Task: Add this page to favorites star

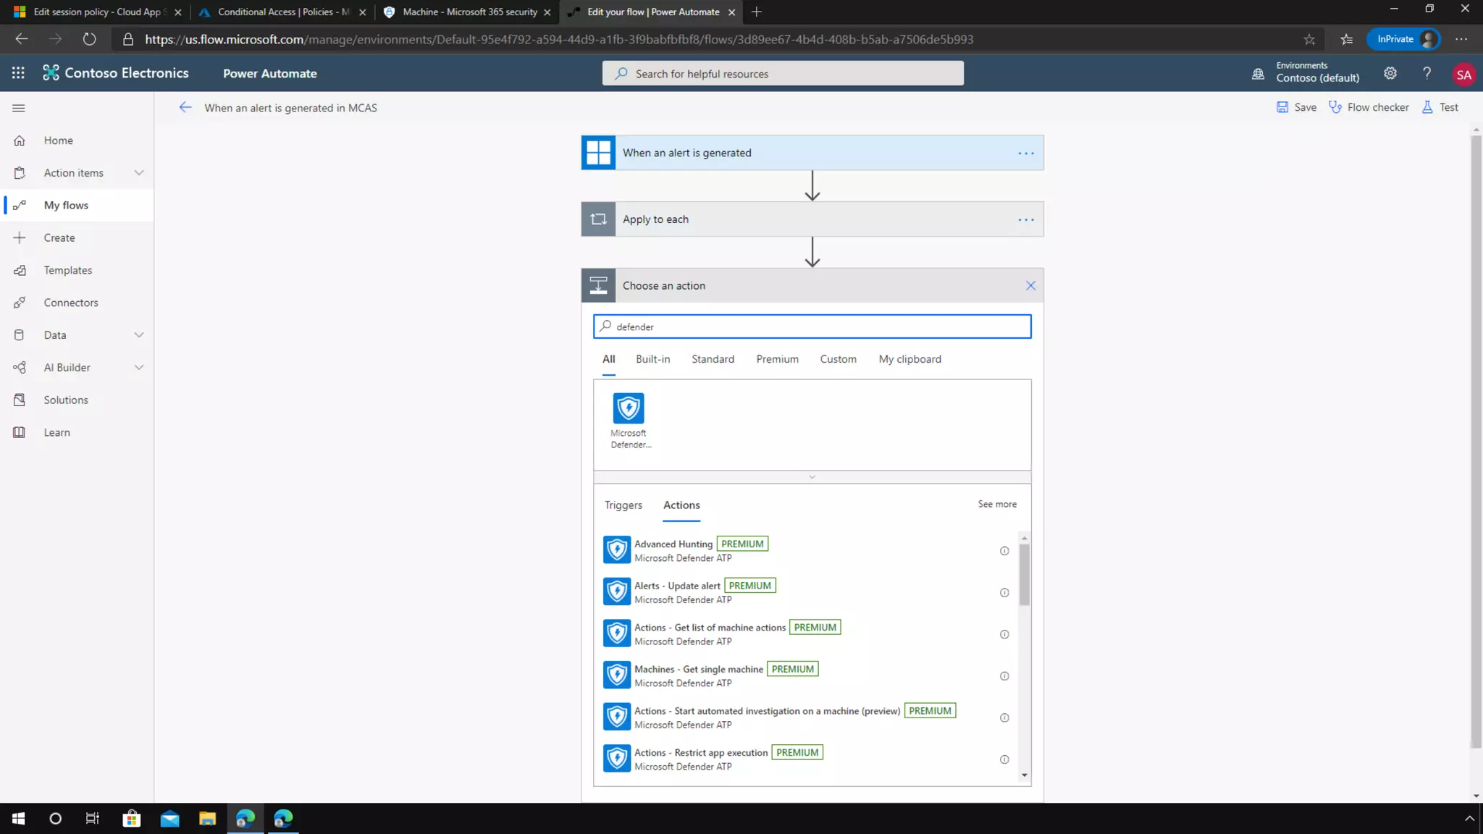Action: [x=1309, y=39]
